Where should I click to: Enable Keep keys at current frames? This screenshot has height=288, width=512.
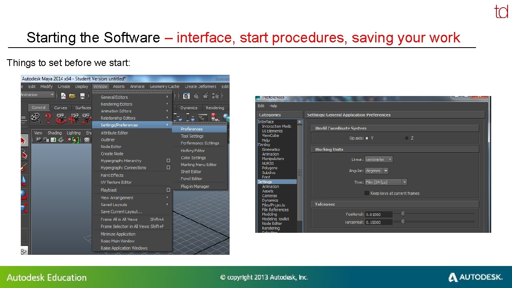(367, 193)
